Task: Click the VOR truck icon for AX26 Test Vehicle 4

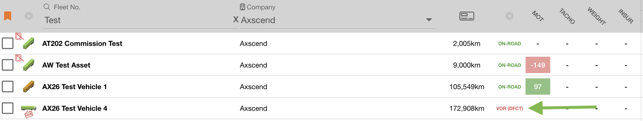Action: (28, 109)
